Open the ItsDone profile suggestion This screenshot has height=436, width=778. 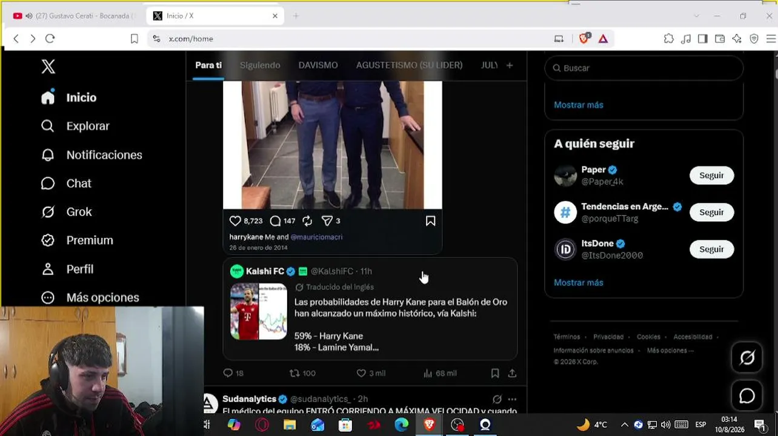(597, 243)
